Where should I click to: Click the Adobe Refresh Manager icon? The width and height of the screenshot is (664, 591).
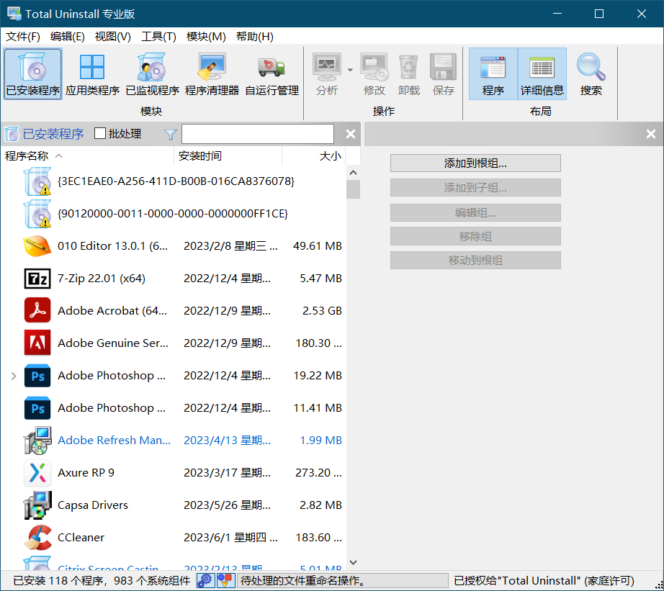pyautogui.click(x=37, y=441)
